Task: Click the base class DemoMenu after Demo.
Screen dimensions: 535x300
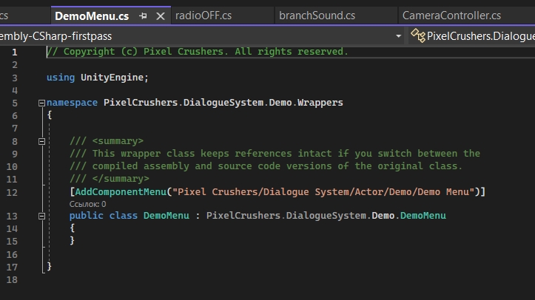Action: click(423, 216)
